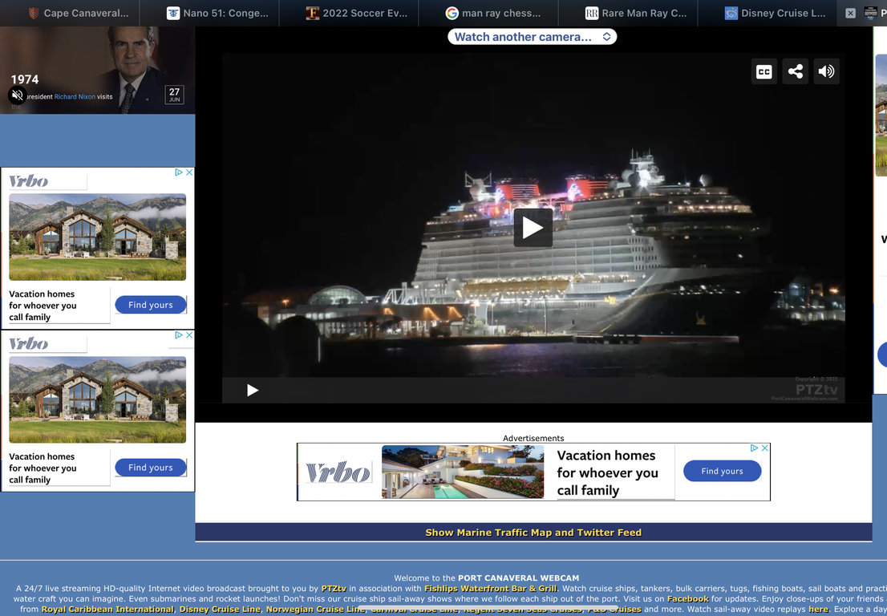This screenshot has width=887, height=616.
Task: Click the small play icon at video bottom-left
Action: 253,391
